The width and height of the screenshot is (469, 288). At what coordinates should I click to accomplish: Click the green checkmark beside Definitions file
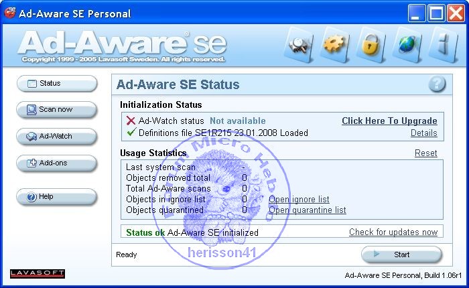click(131, 132)
